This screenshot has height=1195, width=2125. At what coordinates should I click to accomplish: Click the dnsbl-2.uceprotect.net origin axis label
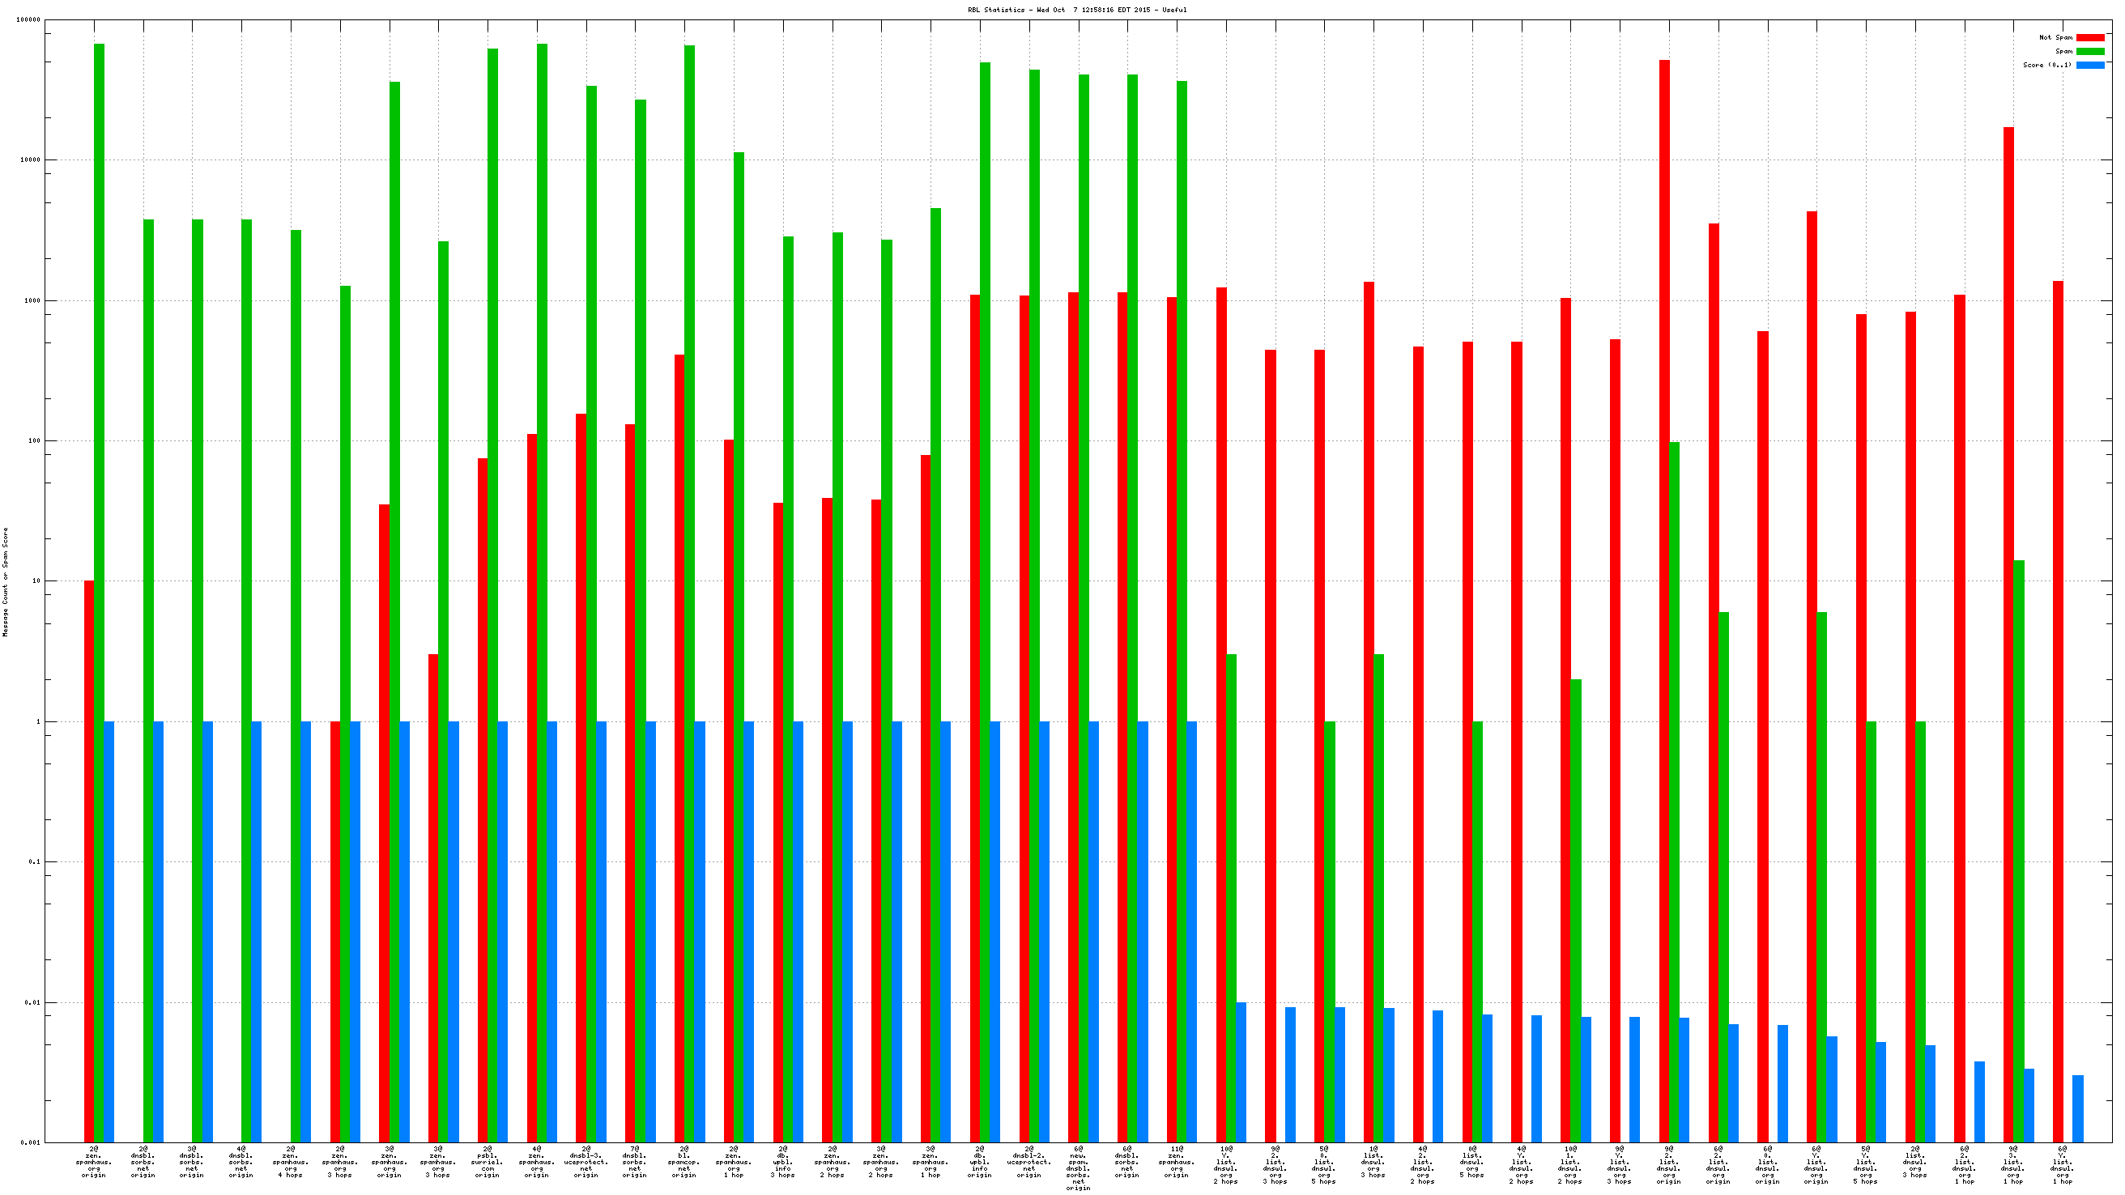pos(1028,1161)
